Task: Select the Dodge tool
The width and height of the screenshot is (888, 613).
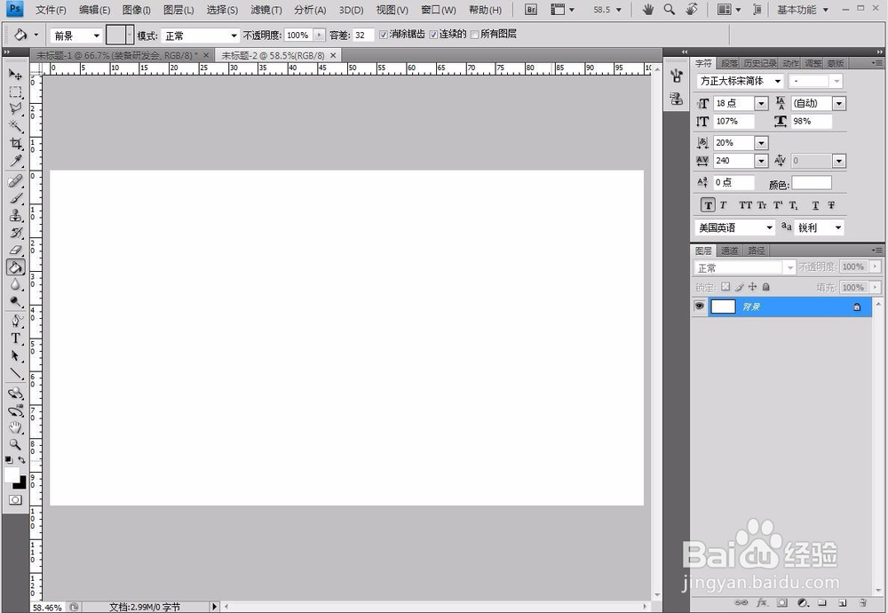Action: [x=15, y=301]
